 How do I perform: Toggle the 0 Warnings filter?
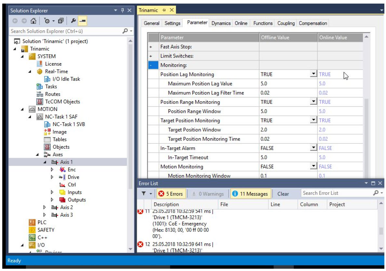[208, 194]
